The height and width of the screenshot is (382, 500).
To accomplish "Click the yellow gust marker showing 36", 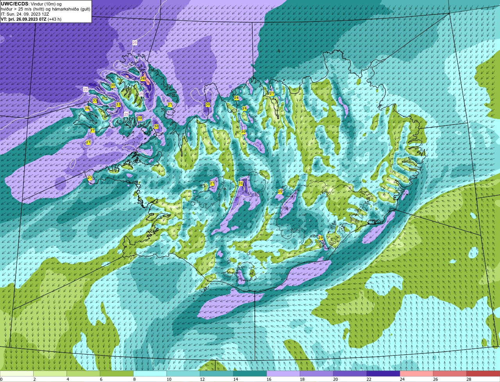I will (x=143, y=79).
